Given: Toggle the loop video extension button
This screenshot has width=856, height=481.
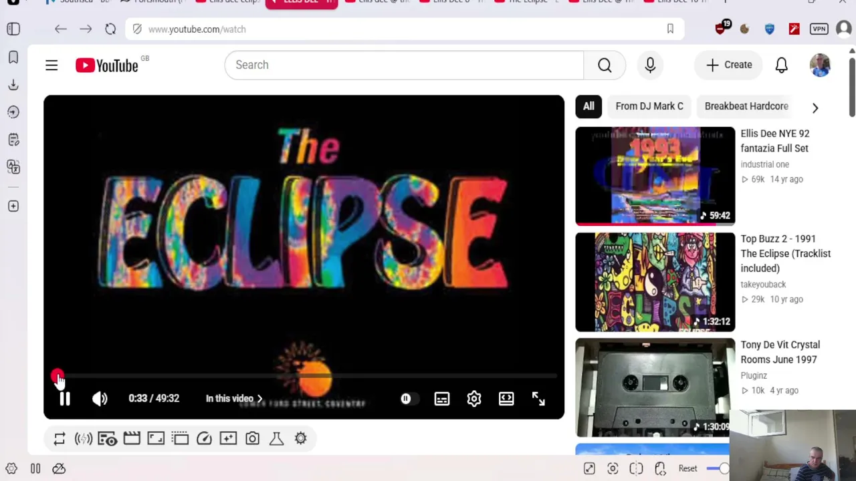Looking at the screenshot, I should click(x=60, y=438).
